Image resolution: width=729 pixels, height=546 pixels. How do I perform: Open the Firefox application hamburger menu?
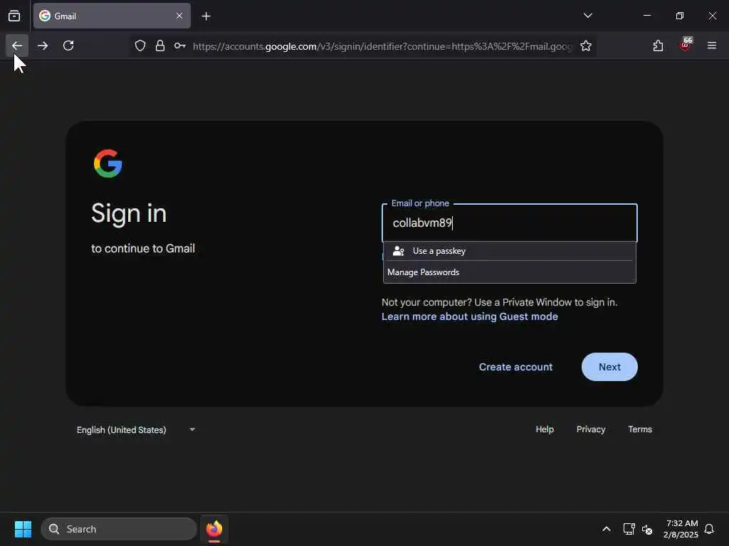[x=712, y=45]
